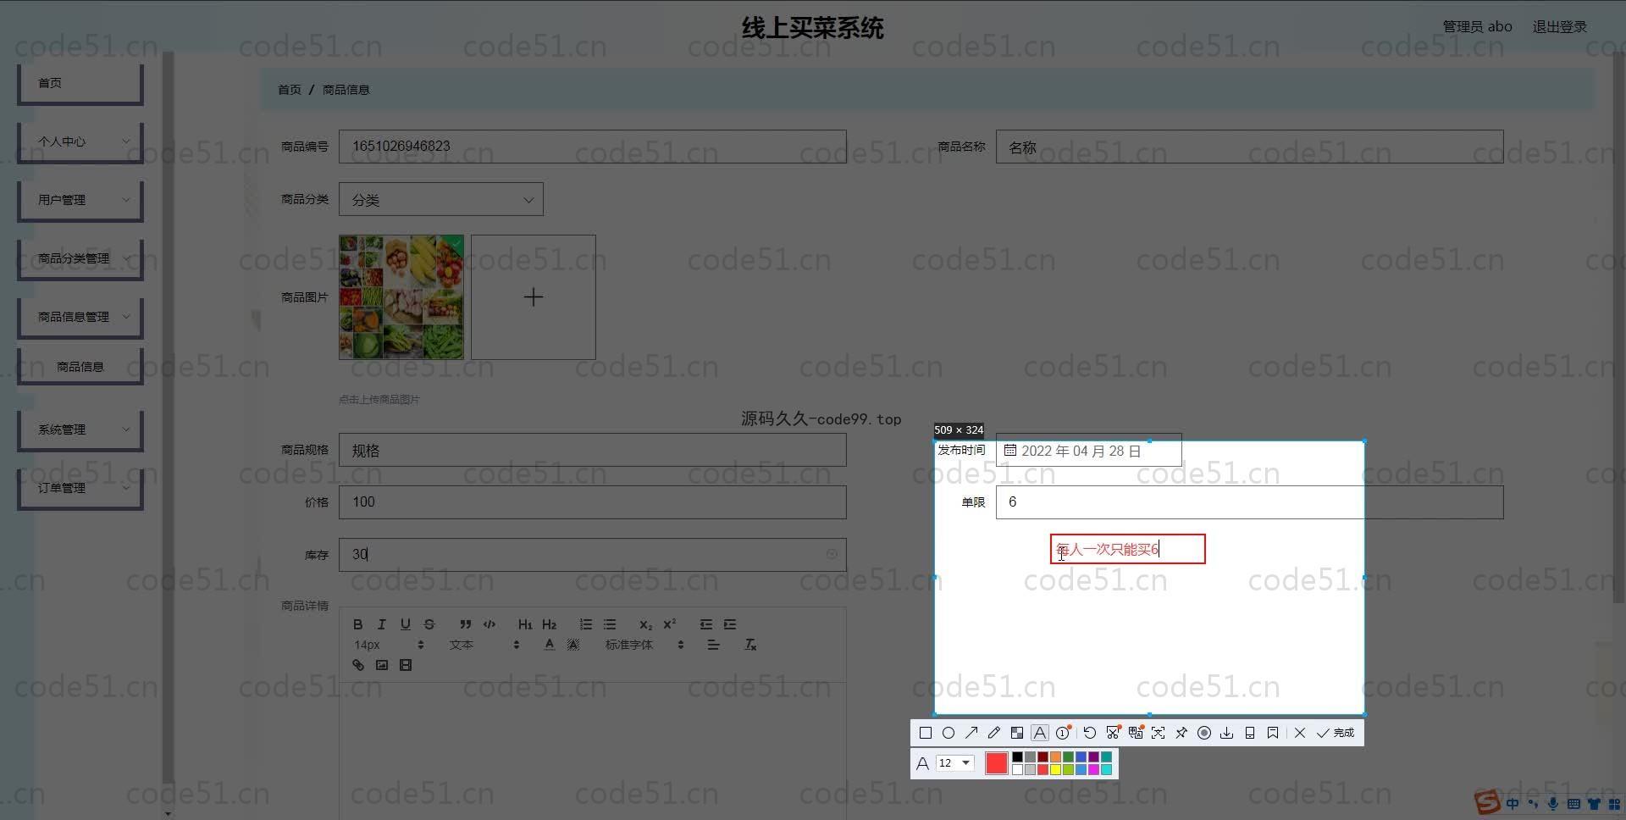The height and width of the screenshot is (820, 1626).
Task: Run text recognition on the capture
Action: (x=1159, y=733)
